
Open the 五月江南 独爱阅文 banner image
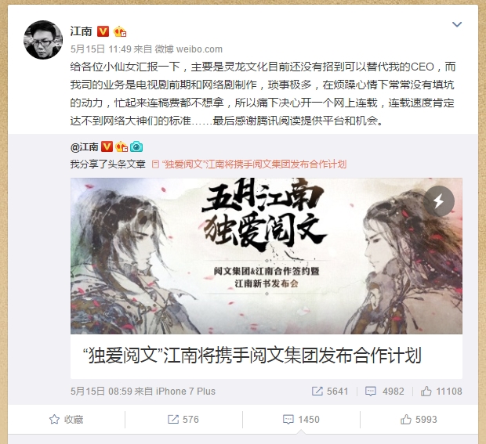tap(267, 256)
